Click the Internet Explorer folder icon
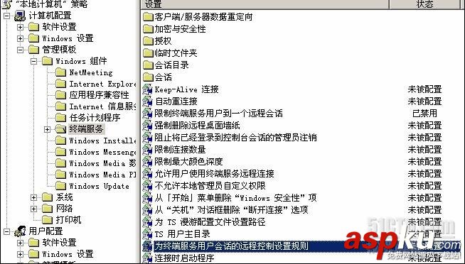Screen dimensions: 465x264 tap(61, 84)
